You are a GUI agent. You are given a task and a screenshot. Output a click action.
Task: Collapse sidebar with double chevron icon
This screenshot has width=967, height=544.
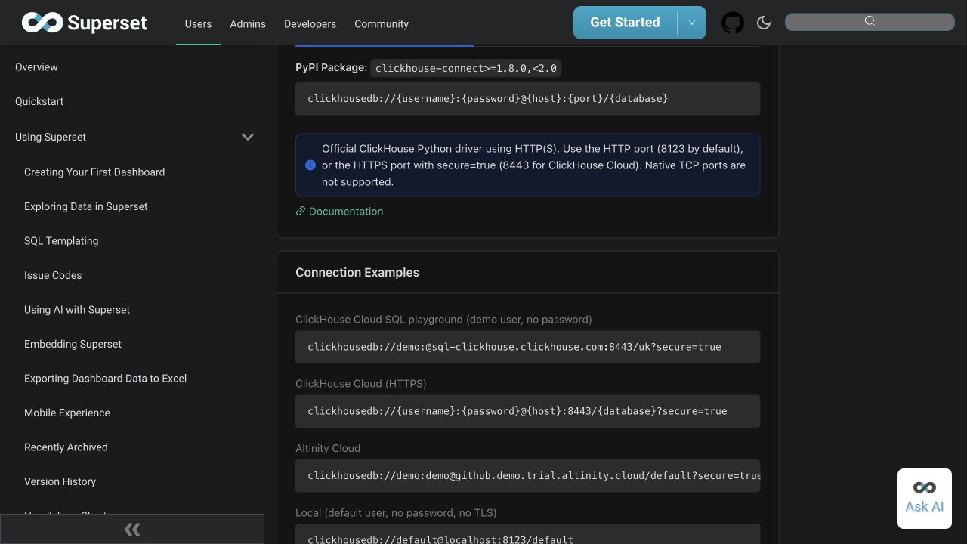click(132, 529)
